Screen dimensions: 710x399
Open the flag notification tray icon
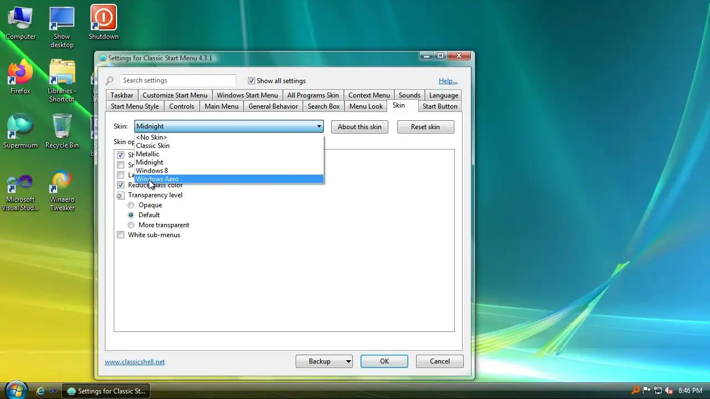647,391
